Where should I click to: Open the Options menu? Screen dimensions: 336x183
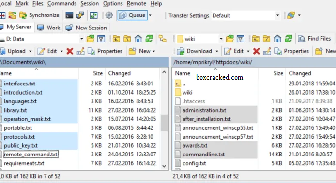click(113, 4)
